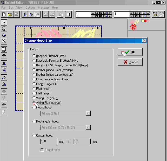This screenshot has width=167, height=161.
Task: Open the Edit menu
Action: click(x=11, y=8)
